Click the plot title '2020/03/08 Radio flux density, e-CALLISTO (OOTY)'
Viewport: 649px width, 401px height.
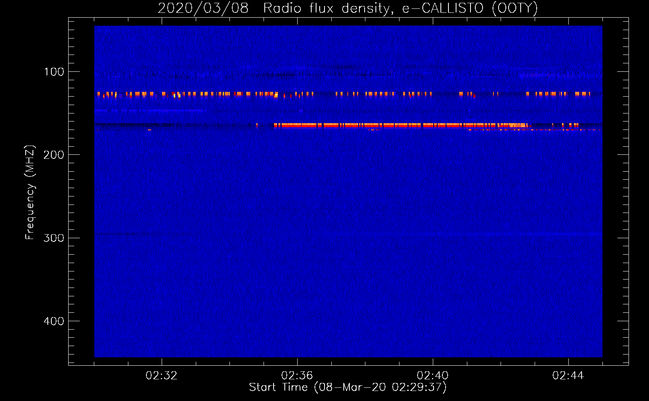(x=348, y=8)
